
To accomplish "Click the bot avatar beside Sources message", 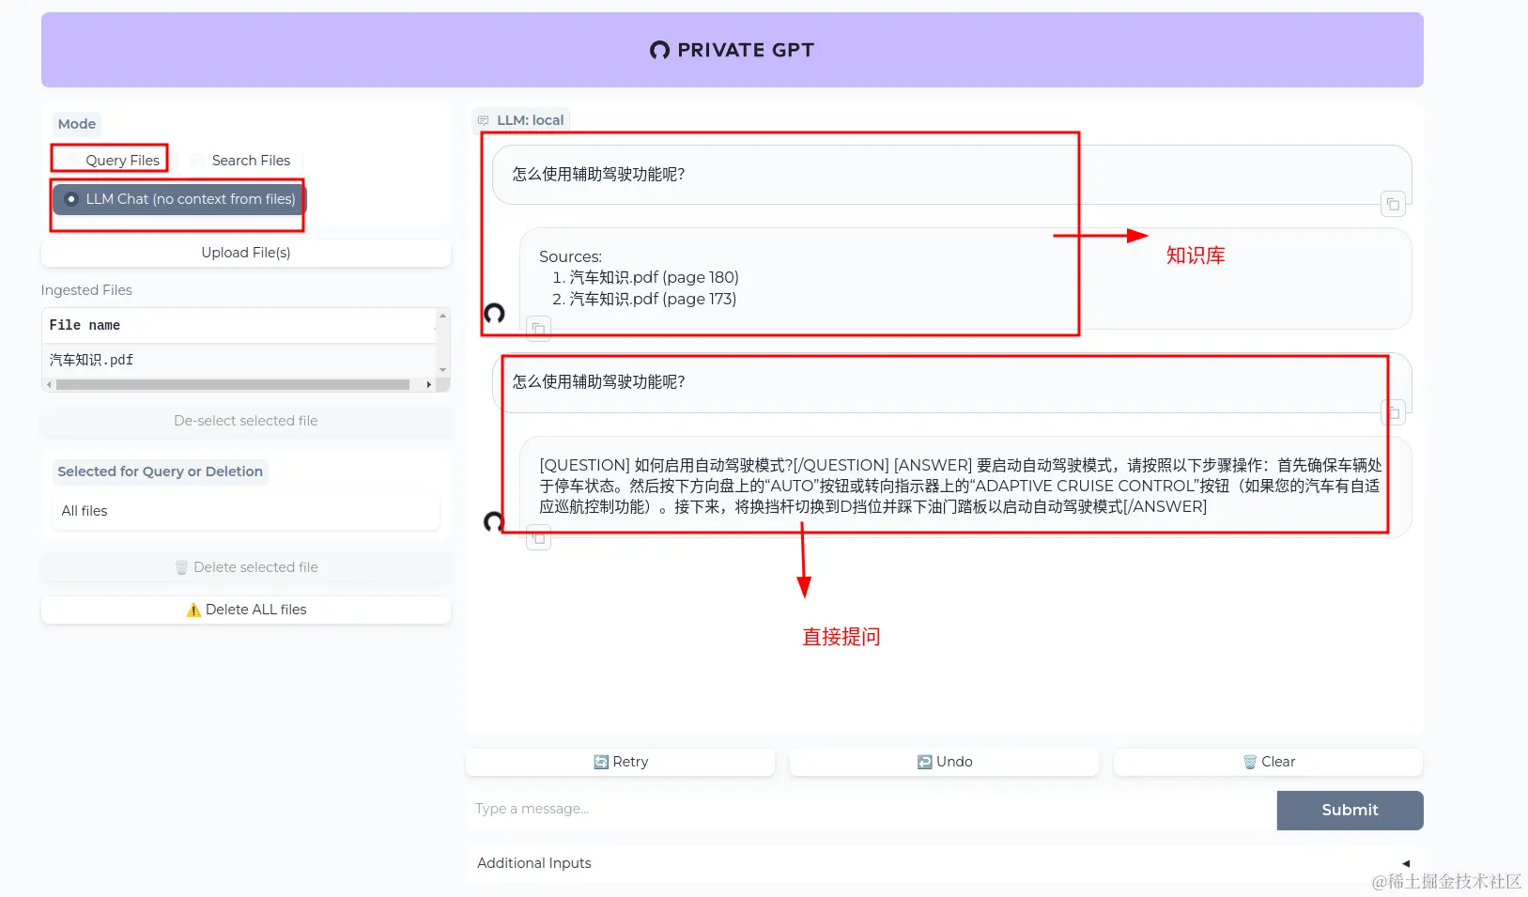I will [x=494, y=314].
